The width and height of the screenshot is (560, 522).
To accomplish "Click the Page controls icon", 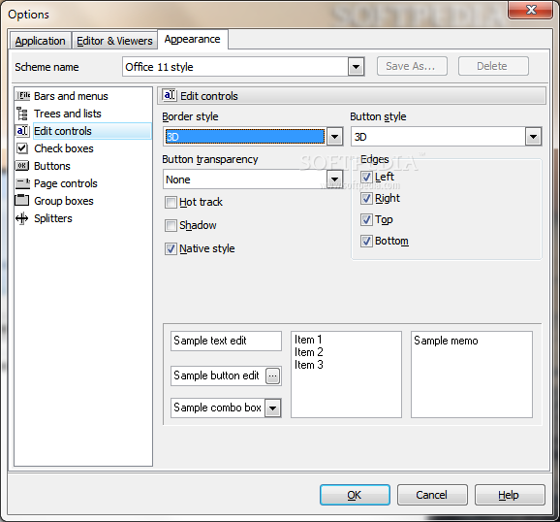I will [22, 183].
